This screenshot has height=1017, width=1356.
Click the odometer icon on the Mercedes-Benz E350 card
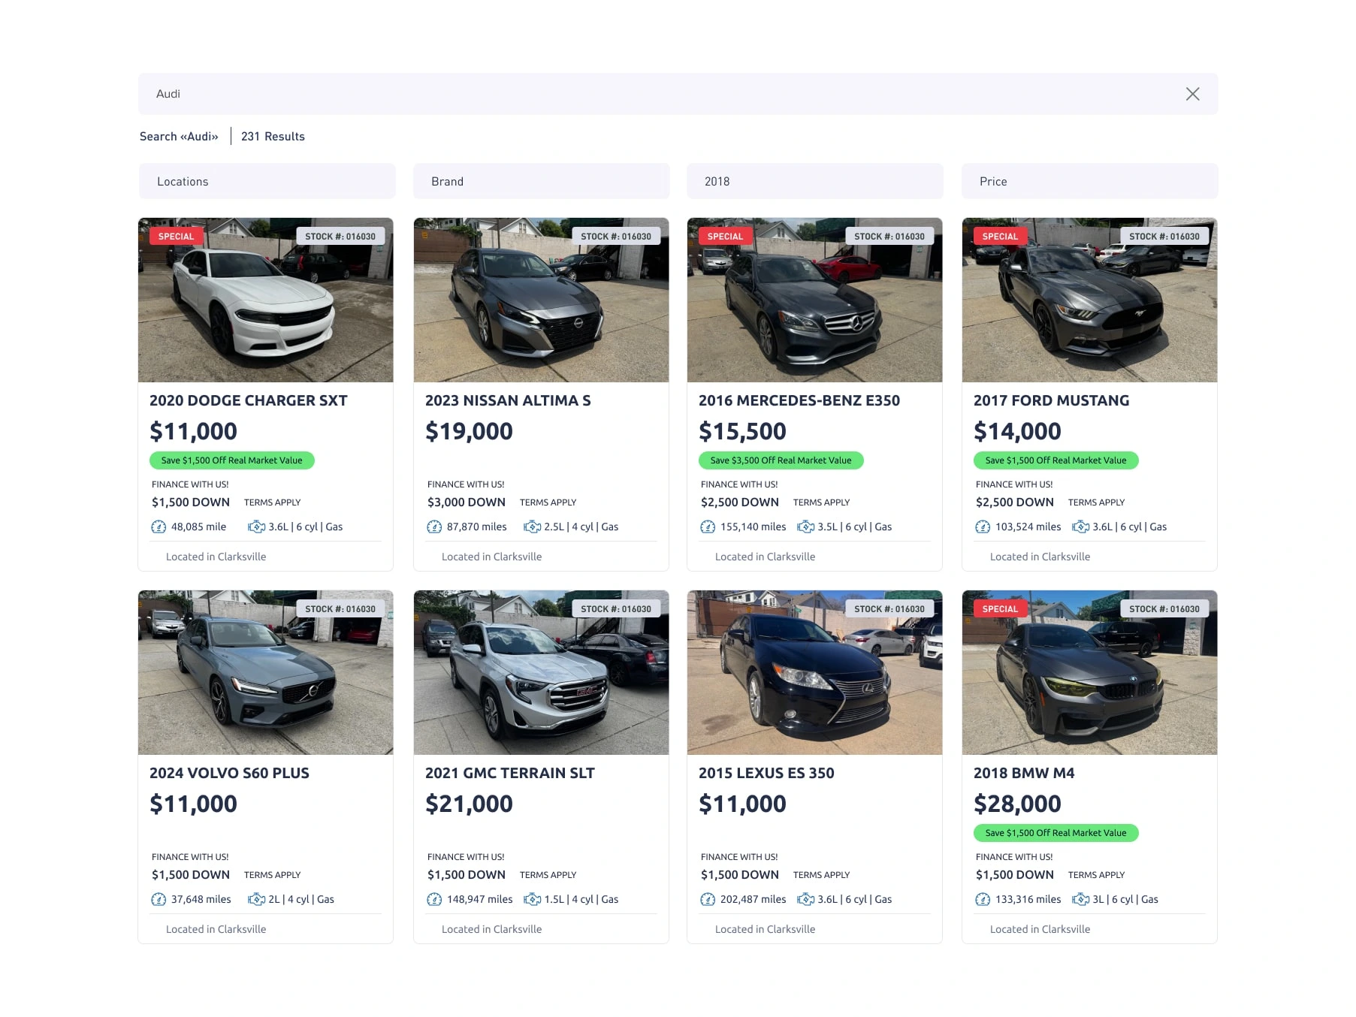tap(707, 527)
